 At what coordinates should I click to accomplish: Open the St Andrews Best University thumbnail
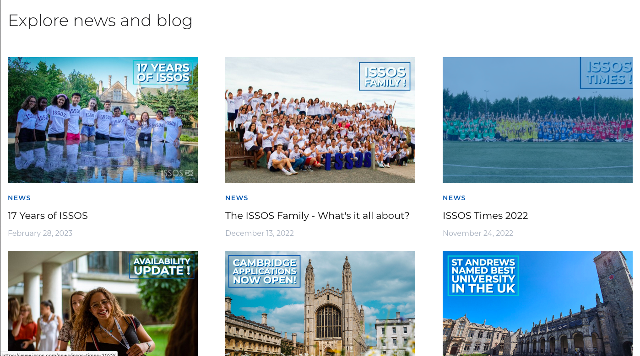537,303
